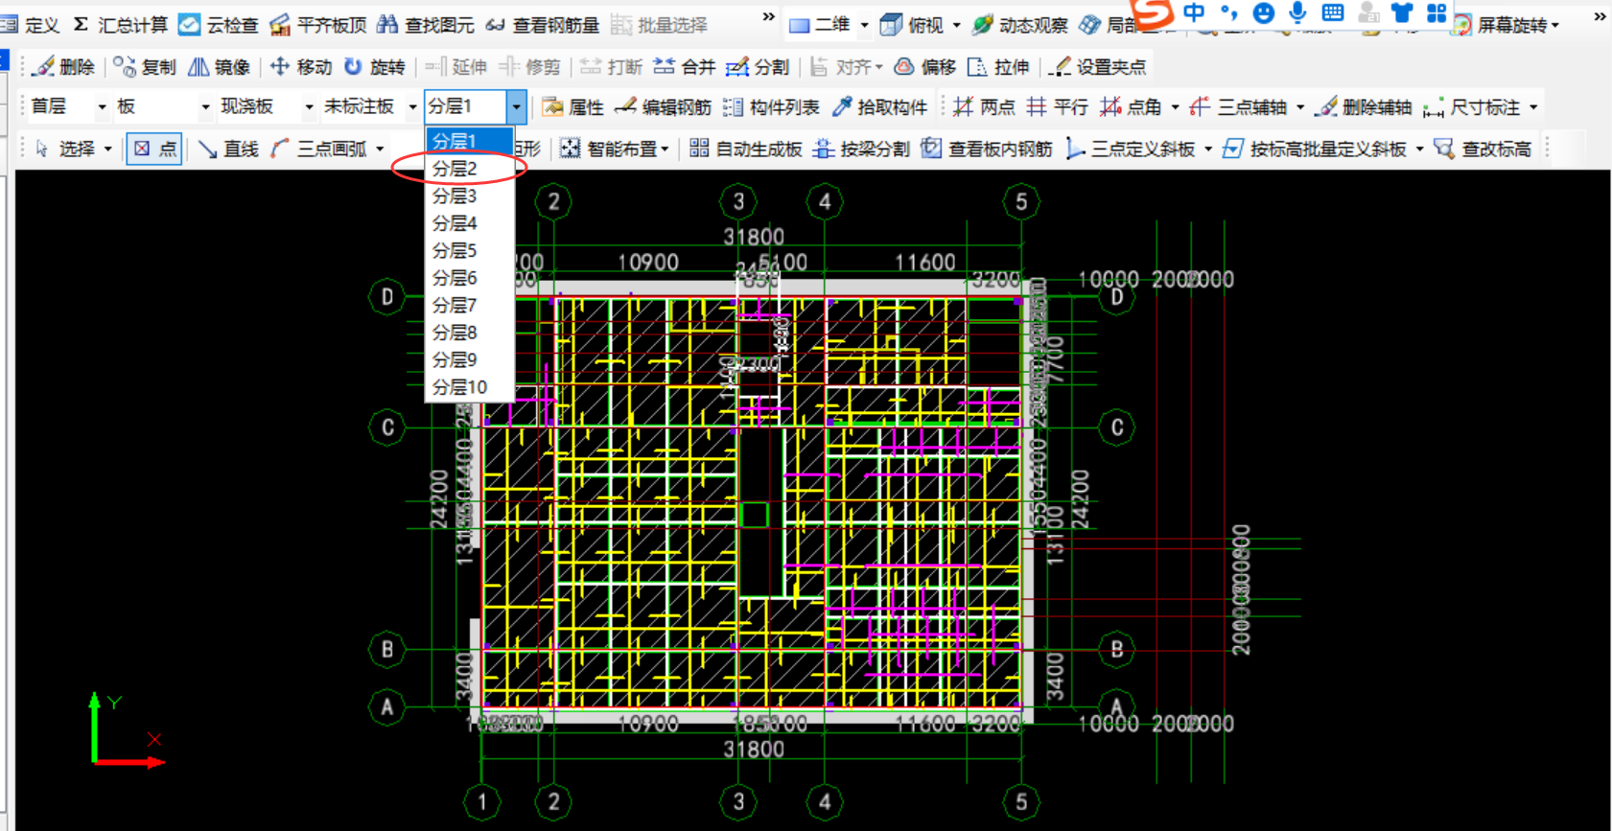Toggle the 三点画弧 three-point arc mode

coord(317,149)
